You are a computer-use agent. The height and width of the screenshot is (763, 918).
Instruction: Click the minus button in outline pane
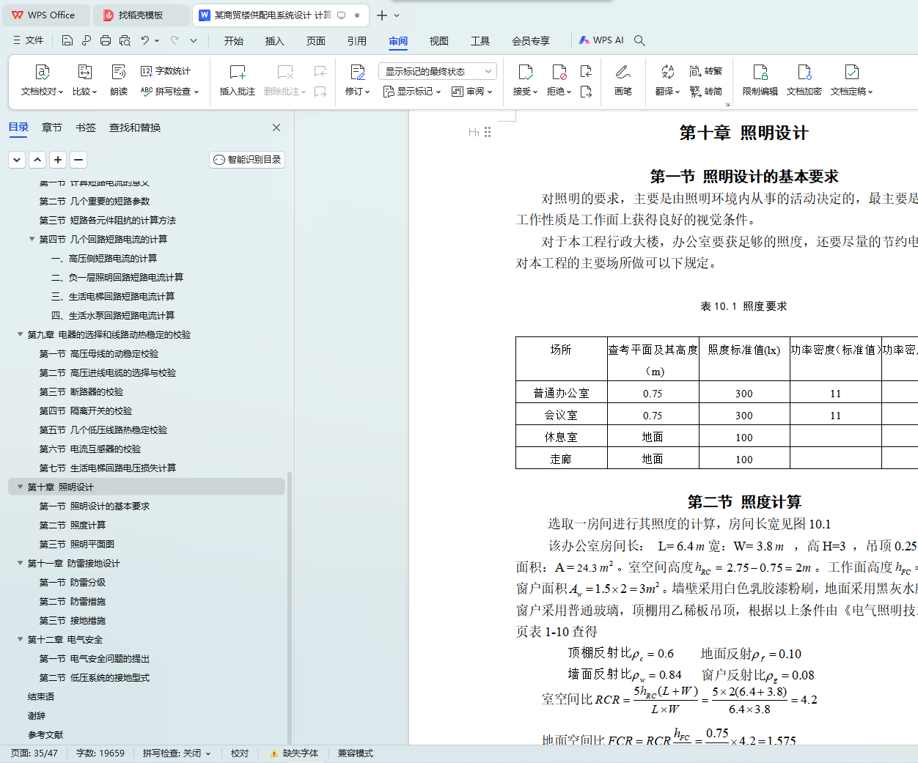(x=78, y=160)
